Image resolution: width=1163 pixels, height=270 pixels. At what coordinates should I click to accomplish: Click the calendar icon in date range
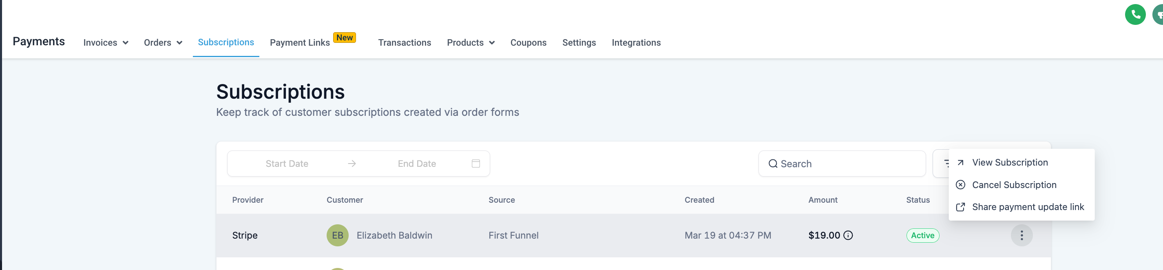pyautogui.click(x=475, y=164)
